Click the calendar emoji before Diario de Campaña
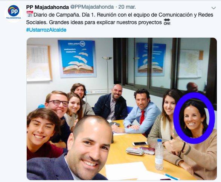The height and width of the screenshot is (182, 221). [x=30, y=14]
